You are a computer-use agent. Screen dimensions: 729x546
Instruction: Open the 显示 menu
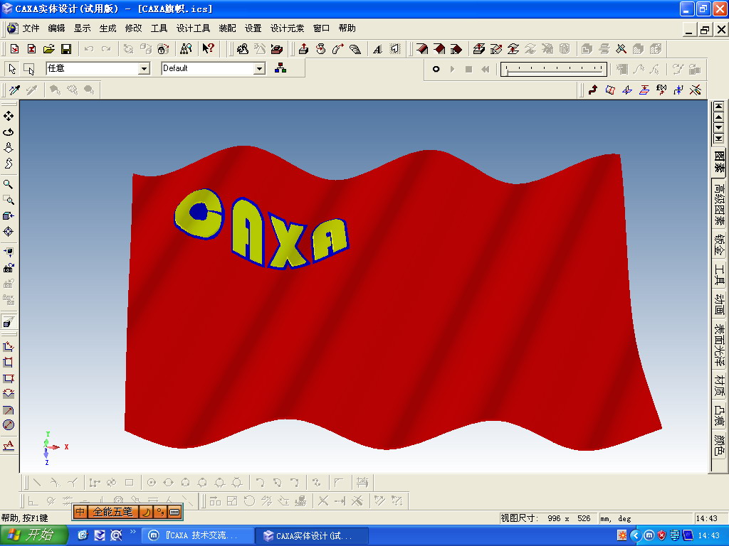tap(82, 28)
